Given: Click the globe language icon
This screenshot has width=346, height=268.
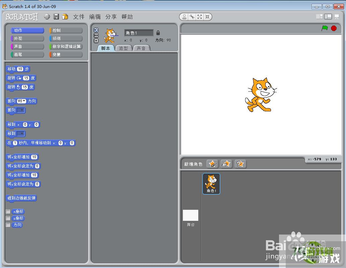Looking at the screenshot, I should (47, 17).
